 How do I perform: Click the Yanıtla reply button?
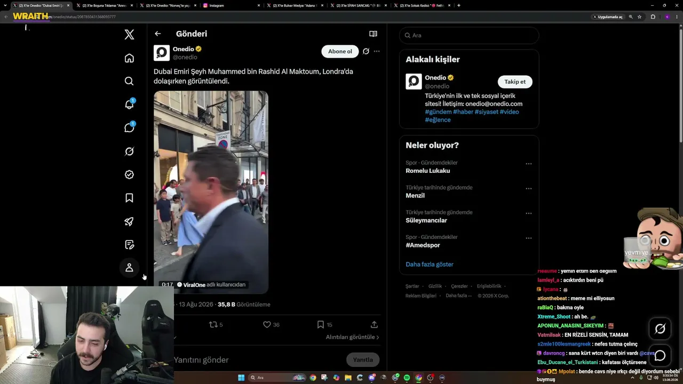(x=363, y=359)
